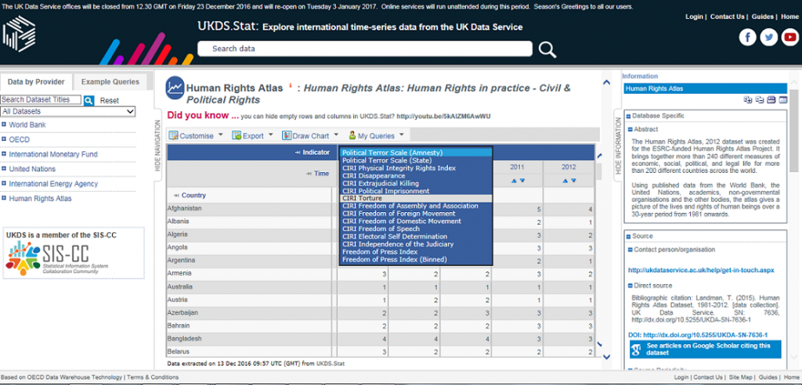Open the Twitter page icon

click(x=768, y=38)
